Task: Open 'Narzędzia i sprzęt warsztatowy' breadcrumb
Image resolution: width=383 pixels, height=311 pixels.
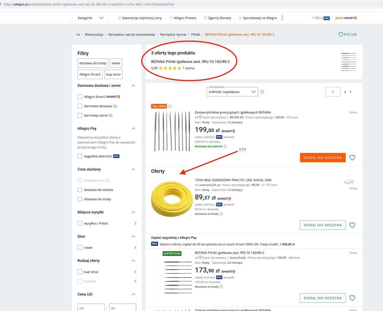Action: 132,35
